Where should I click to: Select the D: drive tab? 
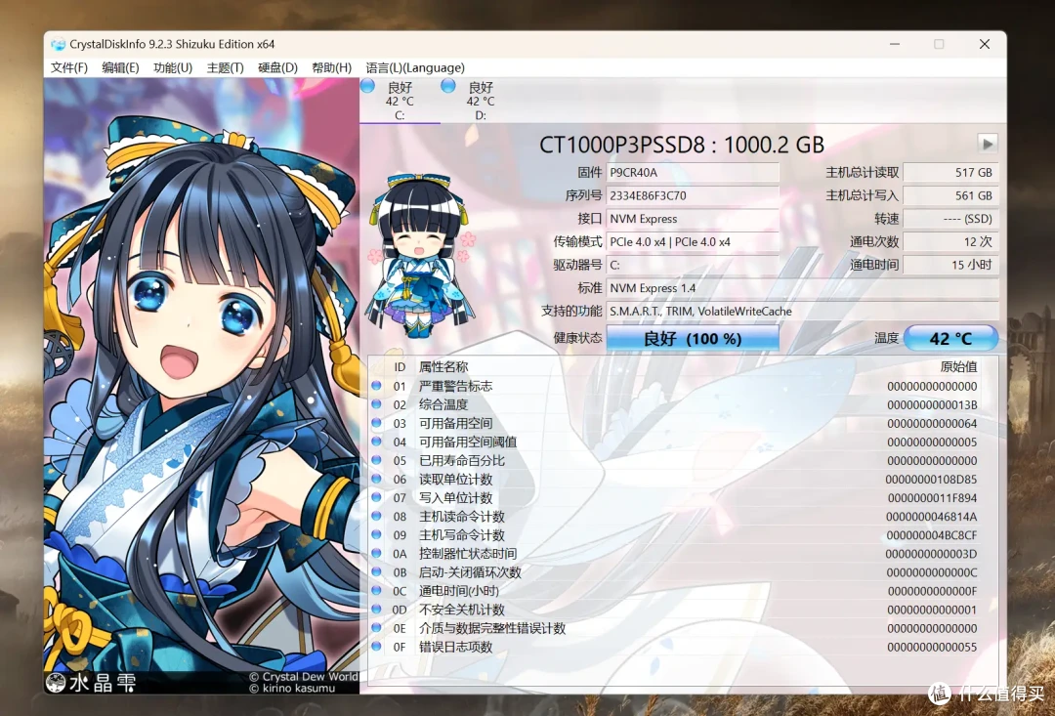481,101
